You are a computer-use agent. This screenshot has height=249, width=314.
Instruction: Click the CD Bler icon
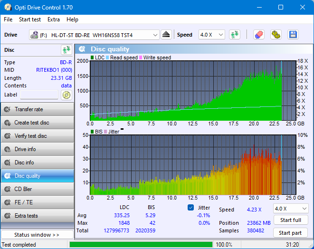(x=8, y=189)
